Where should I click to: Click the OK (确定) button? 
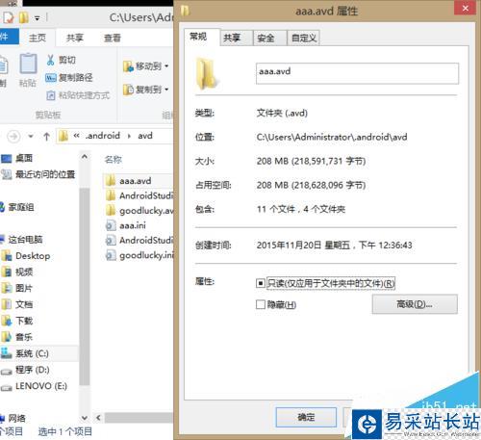pos(306,417)
